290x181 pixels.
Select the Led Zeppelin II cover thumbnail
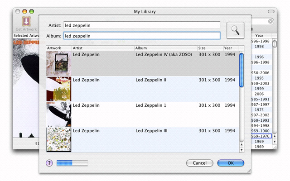58,89
